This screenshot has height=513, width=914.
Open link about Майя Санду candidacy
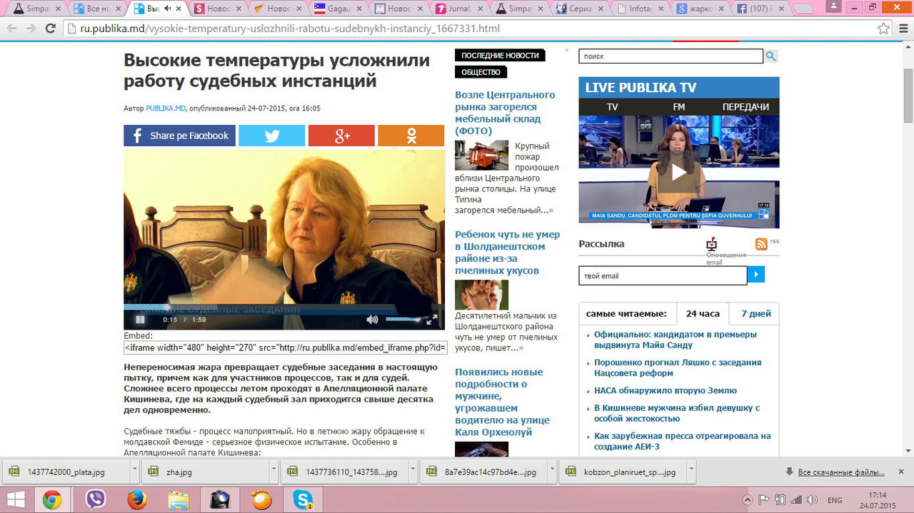click(x=675, y=340)
